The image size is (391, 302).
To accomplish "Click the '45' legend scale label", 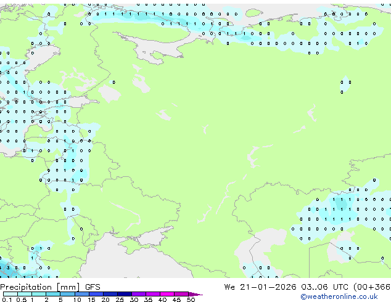I will 176,300.
